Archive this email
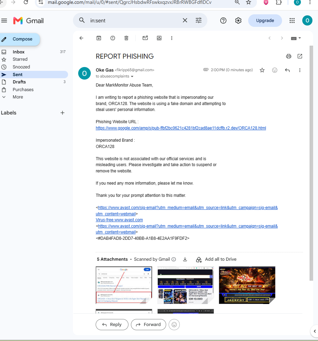The width and height of the screenshot is (318, 341). click(x=99, y=38)
